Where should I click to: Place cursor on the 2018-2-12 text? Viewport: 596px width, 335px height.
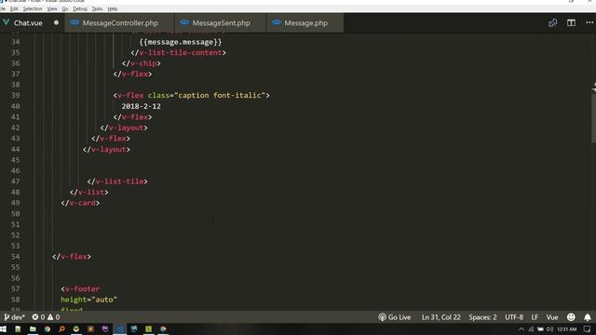coord(141,106)
